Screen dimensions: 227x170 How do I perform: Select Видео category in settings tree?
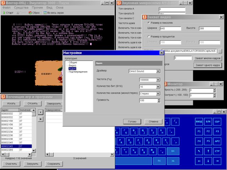(72, 66)
